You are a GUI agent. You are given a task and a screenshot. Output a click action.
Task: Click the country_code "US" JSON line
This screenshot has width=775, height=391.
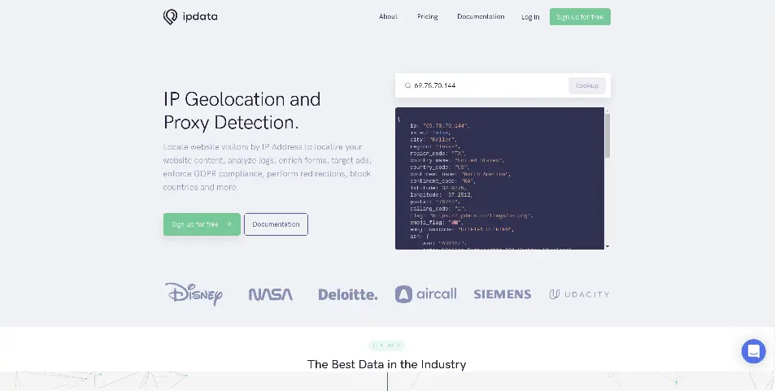[x=439, y=167]
